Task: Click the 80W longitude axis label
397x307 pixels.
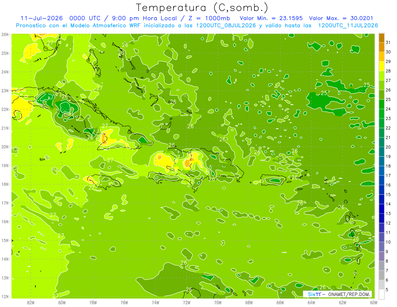Action: pyautogui.click(x=62, y=302)
